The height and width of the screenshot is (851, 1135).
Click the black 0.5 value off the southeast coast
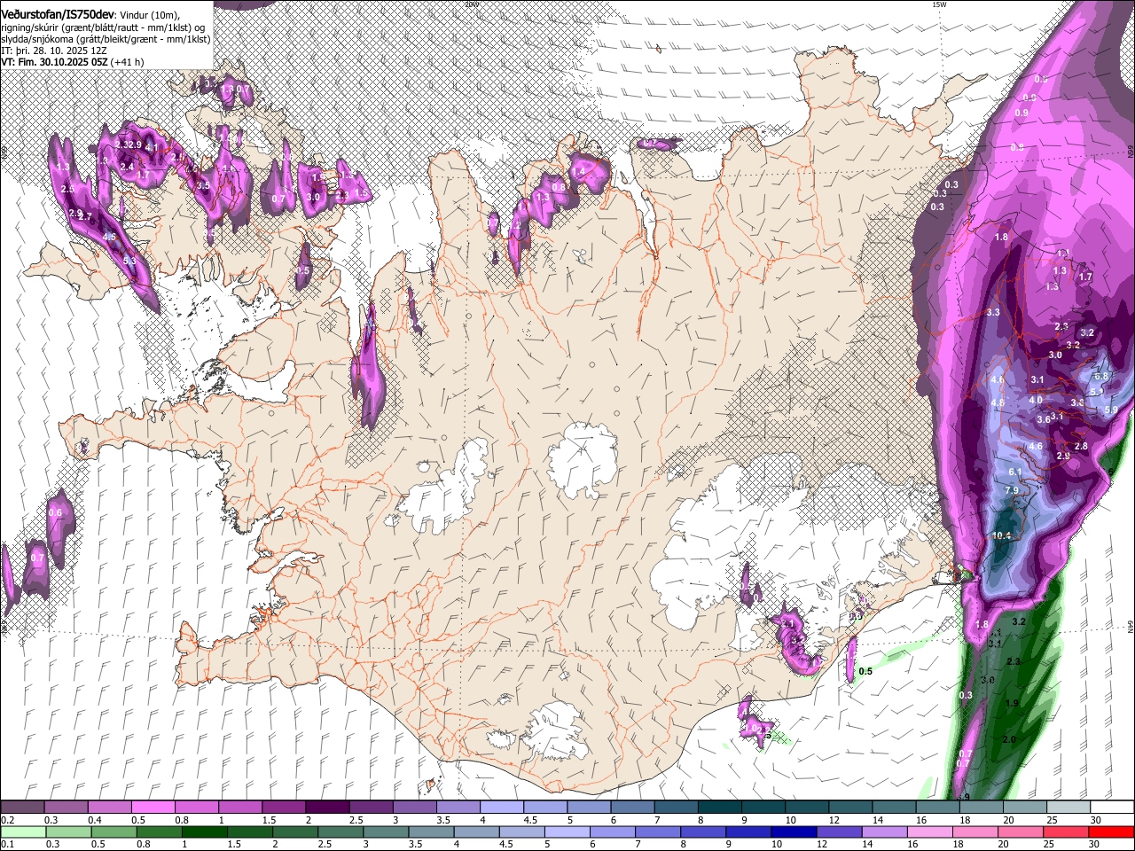coord(865,671)
